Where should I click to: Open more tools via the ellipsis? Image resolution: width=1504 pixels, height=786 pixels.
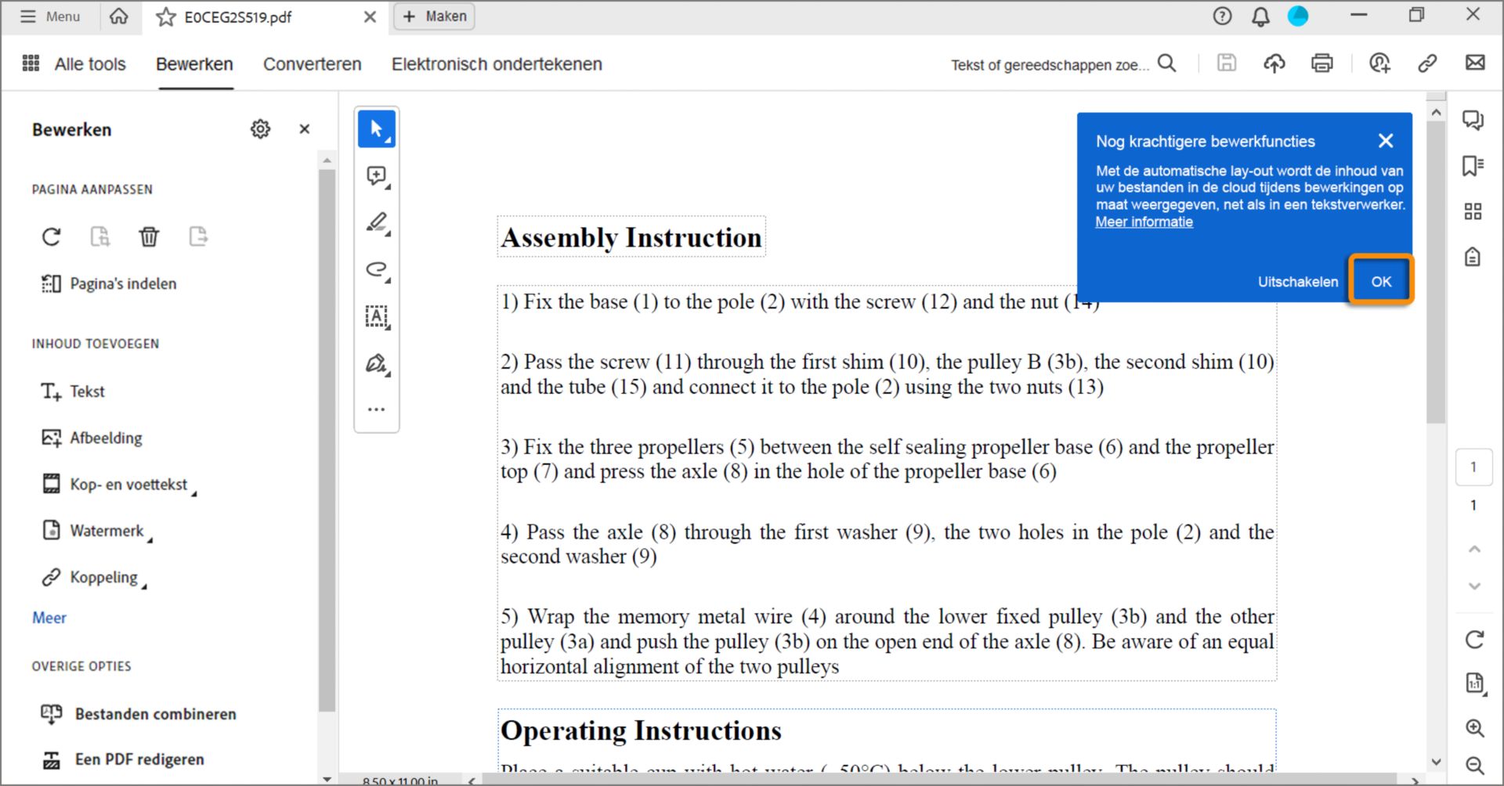pyautogui.click(x=377, y=408)
